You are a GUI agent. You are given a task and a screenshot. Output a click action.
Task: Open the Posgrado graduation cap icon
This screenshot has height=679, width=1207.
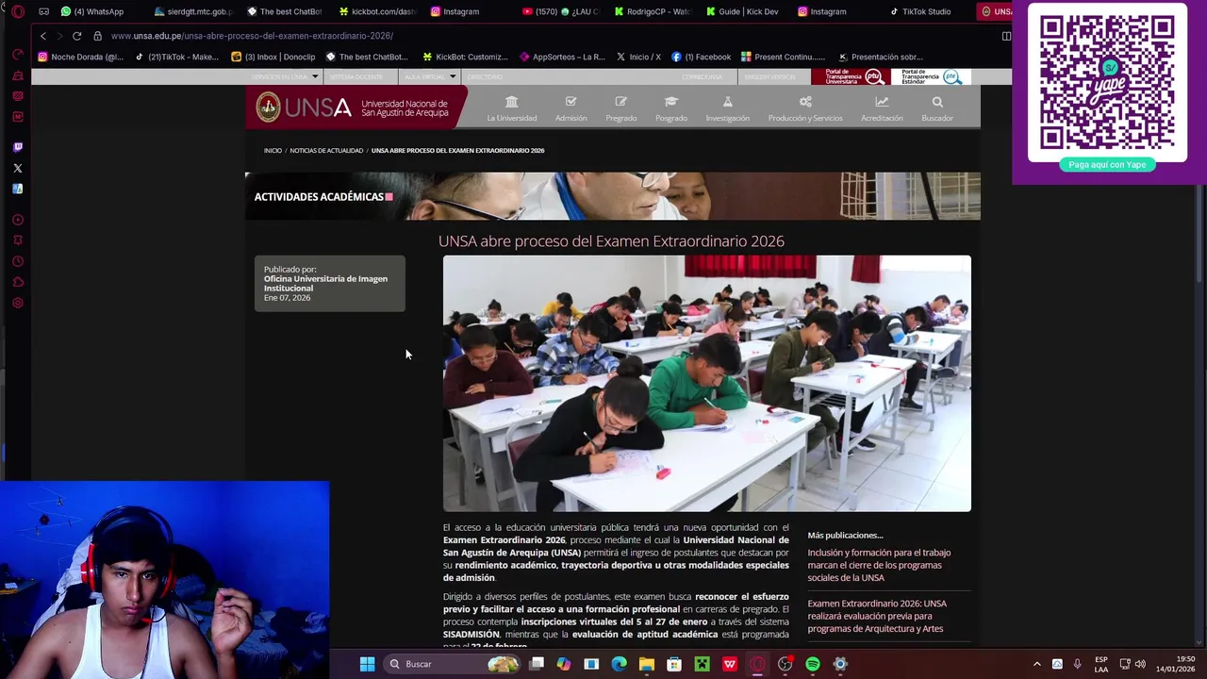pos(671,102)
